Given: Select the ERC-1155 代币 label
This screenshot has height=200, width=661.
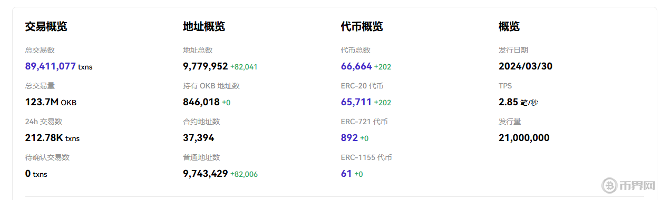Looking at the screenshot, I should click(366, 157).
